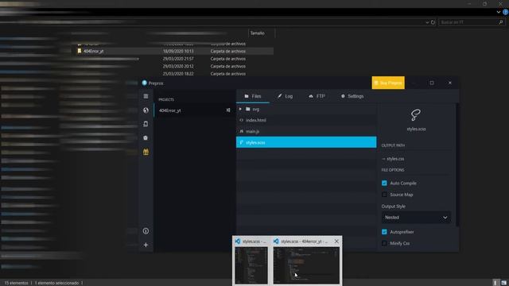This screenshot has height=286, width=509.
Task: Select project 404Error_yt in Projects list
Action: tap(195, 110)
